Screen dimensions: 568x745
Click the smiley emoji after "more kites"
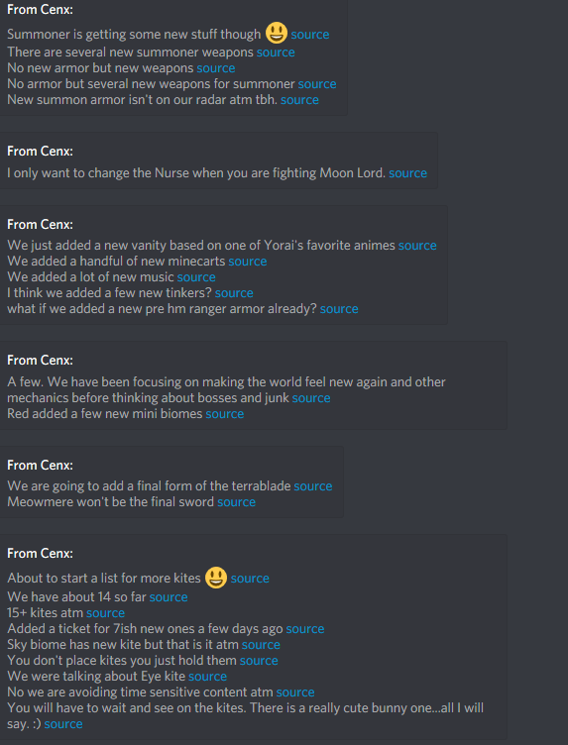tap(216, 578)
